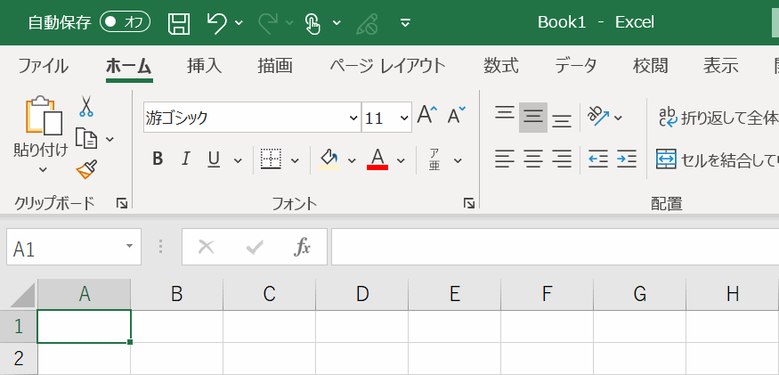Image resolution: width=779 pixels, height=375 pixels.
Task: Click the Format Painter brush icon
Action: point(86,168)
